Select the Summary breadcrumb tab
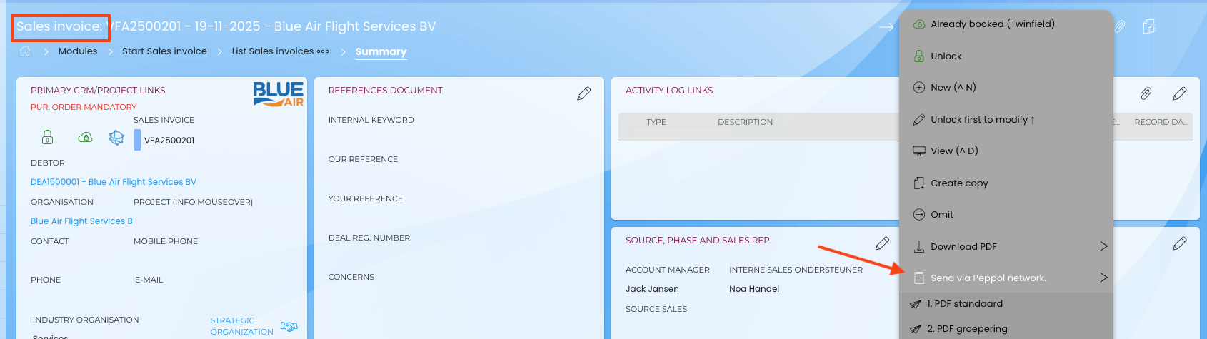Screen dimensions: 1207x339 point(381,51)
